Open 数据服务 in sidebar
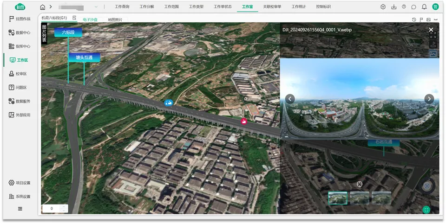 [x=20, y=101]
